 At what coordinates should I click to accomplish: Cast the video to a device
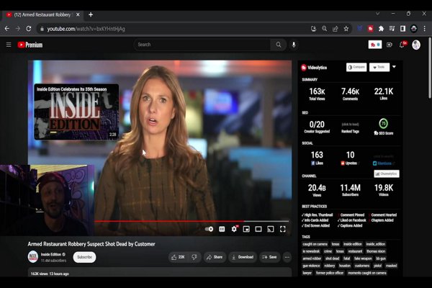pyautogui.click(x=271, y=229)
